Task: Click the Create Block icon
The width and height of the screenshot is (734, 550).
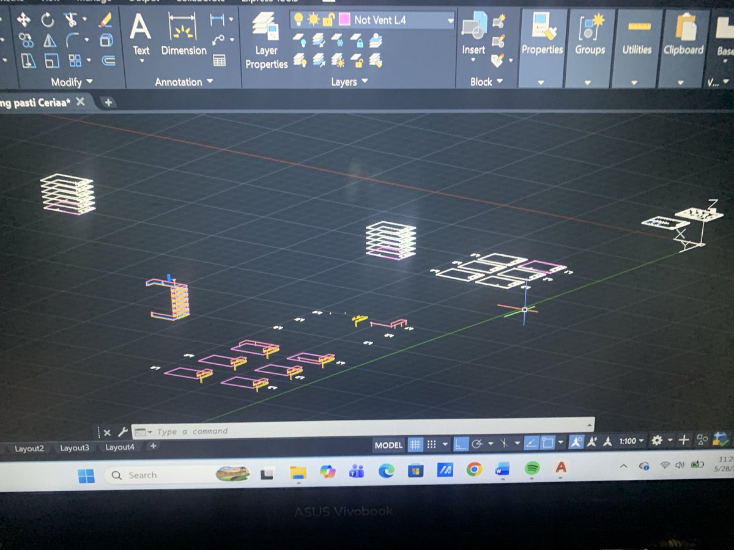Action: (499, 23)
